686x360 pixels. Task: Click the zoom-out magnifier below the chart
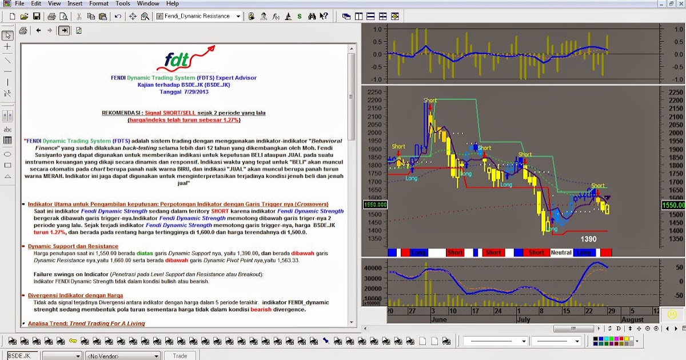point(648,329)
